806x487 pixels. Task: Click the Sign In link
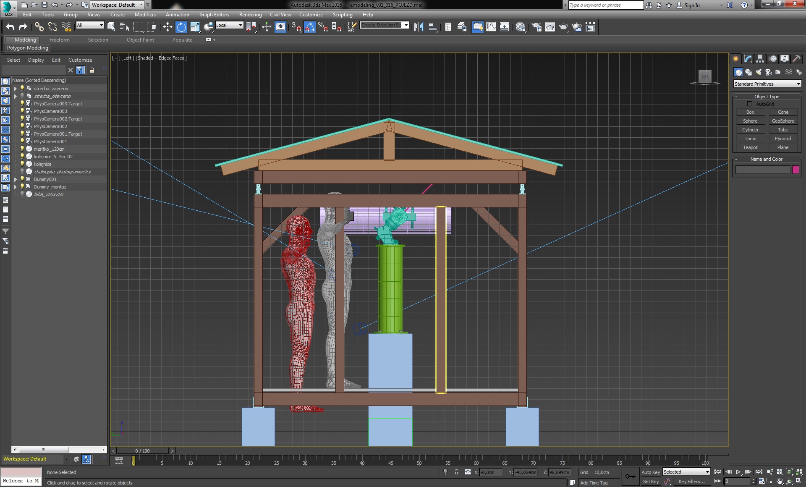click(692, 5)
